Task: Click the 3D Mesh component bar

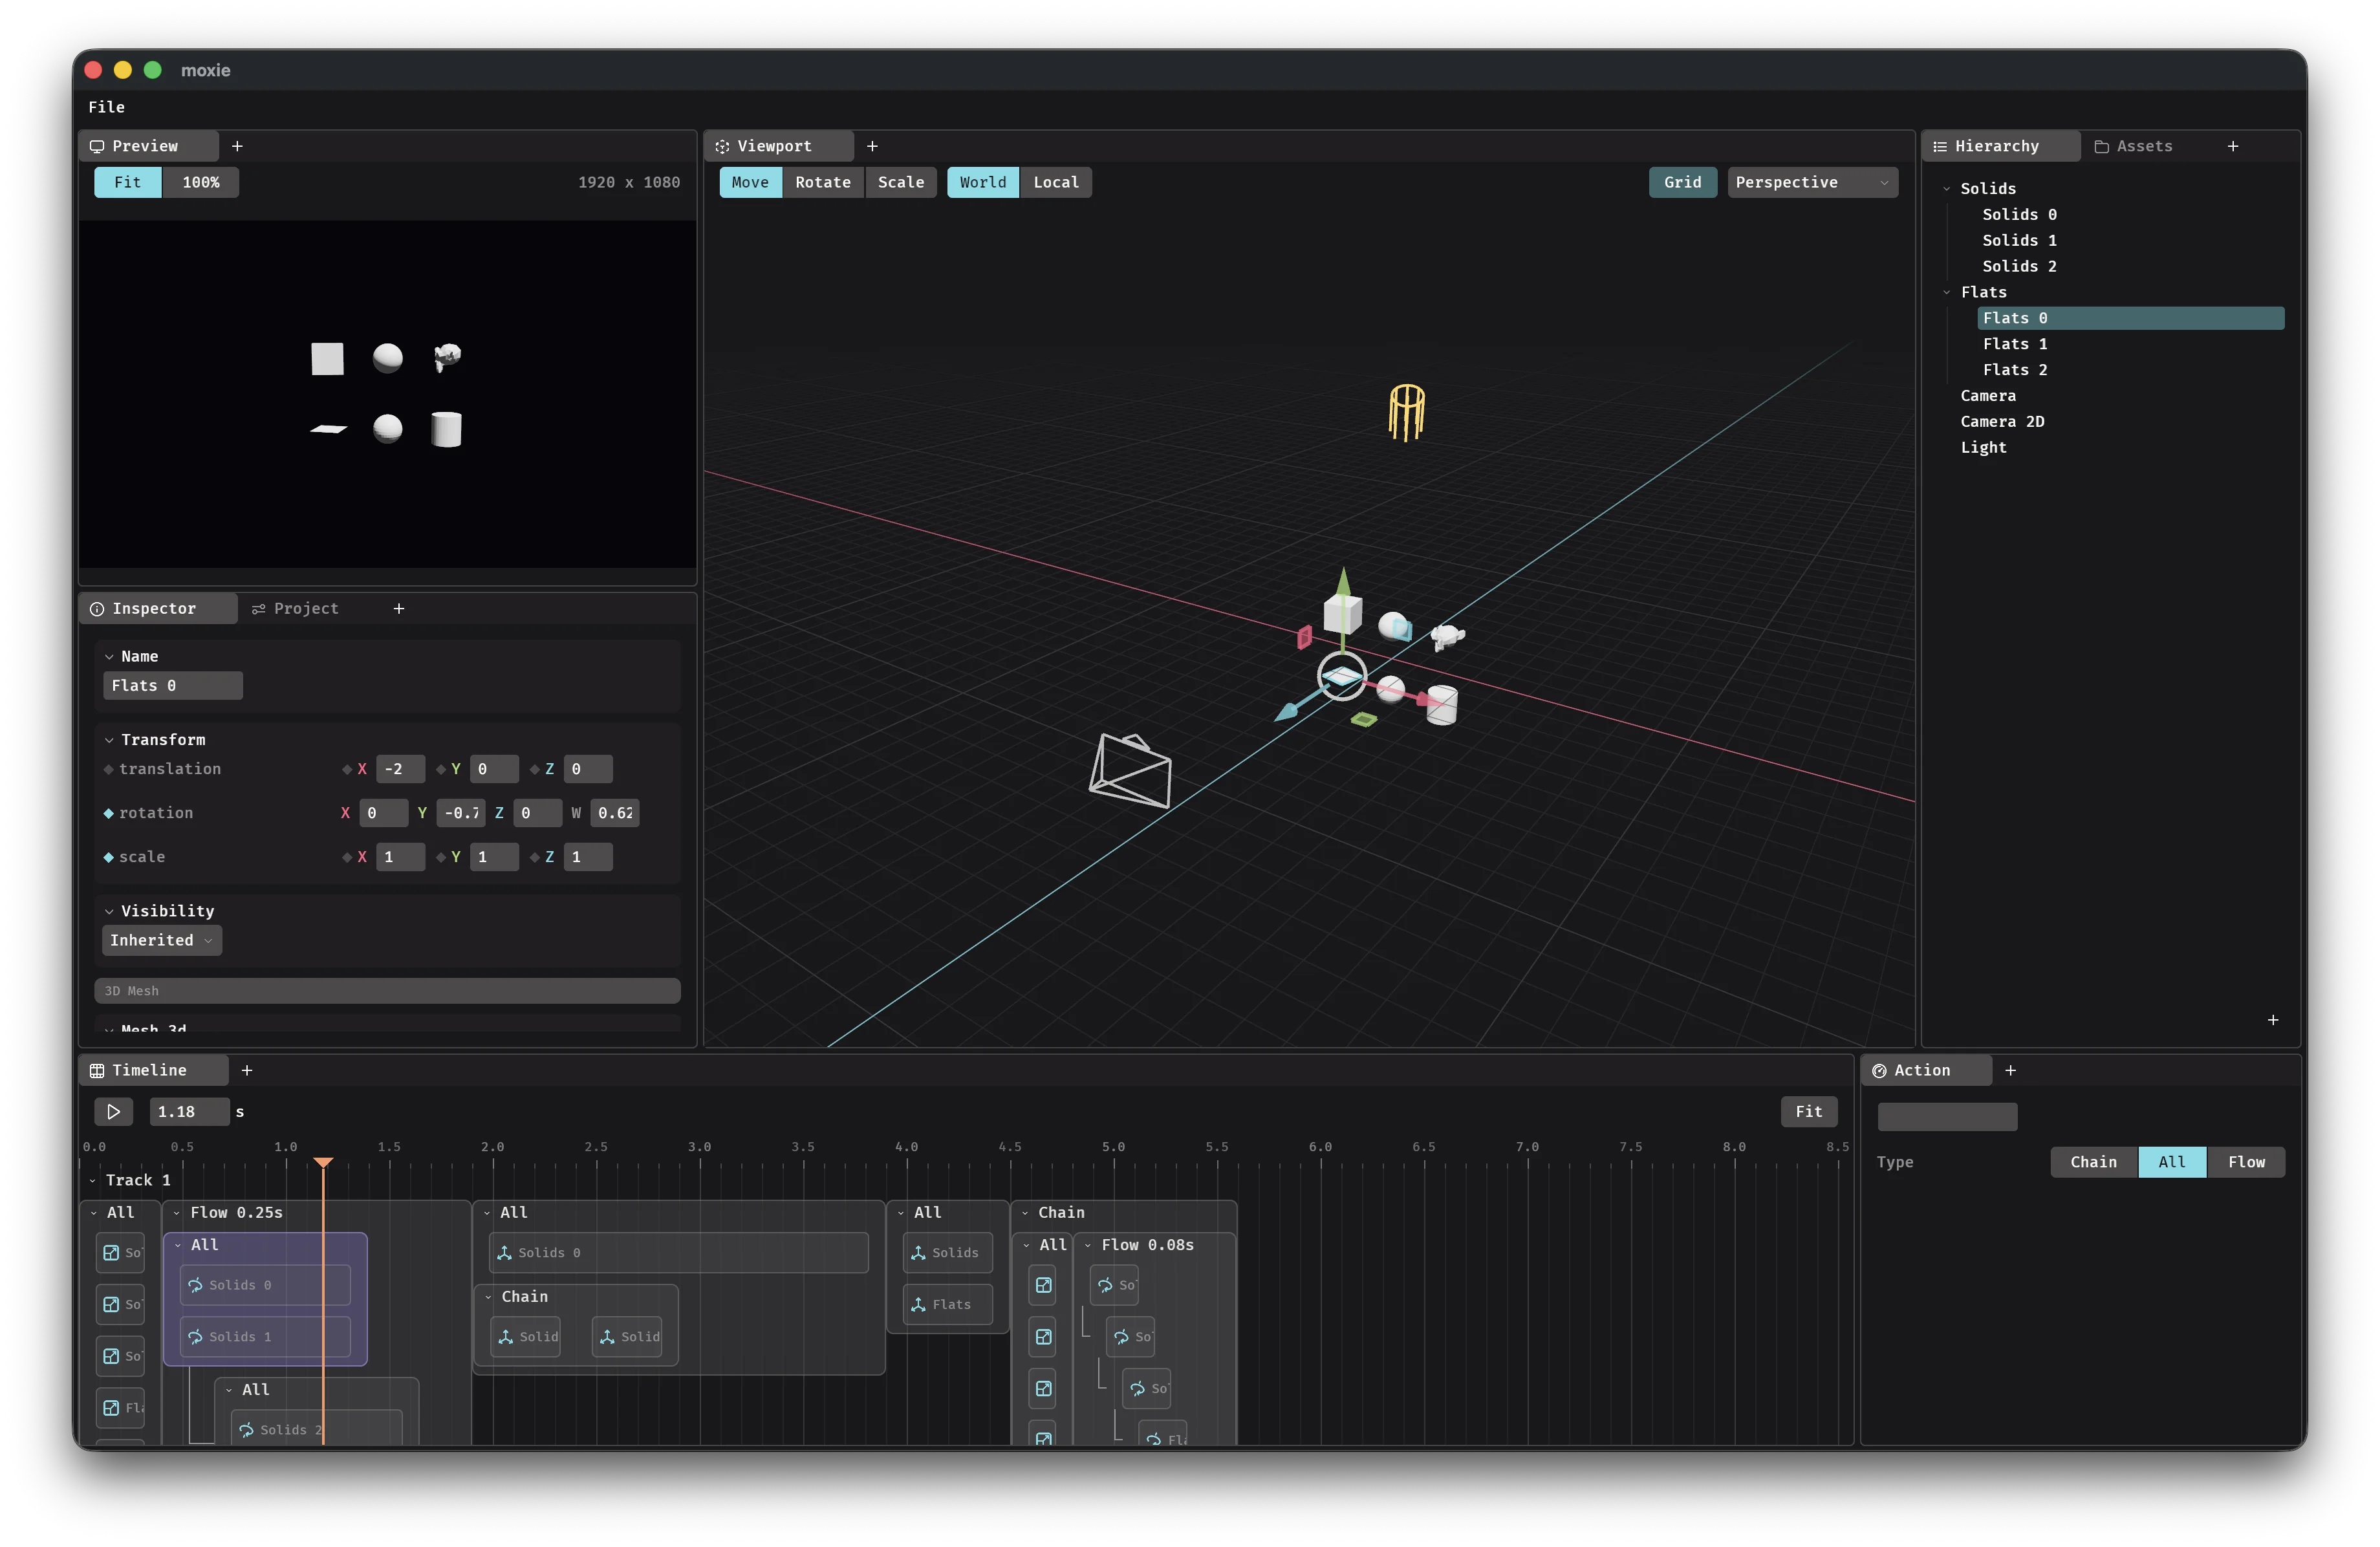Action: [x=387, y=991]
